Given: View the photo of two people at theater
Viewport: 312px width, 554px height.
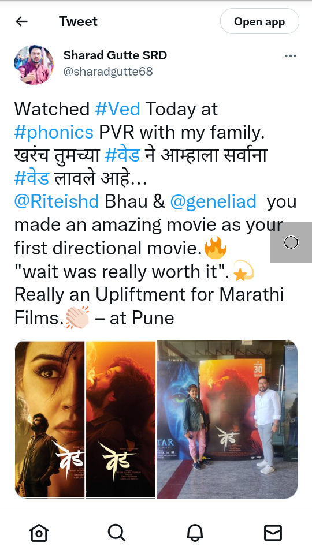Looking at the screenshot, I should click(x=228, y=419).
